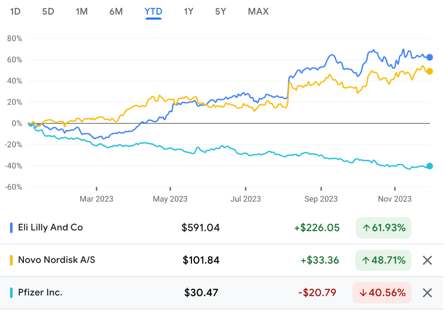This screenshot has height=312, width=446.
Task: Switch to the 1D time range
Action: pos(15,12)
